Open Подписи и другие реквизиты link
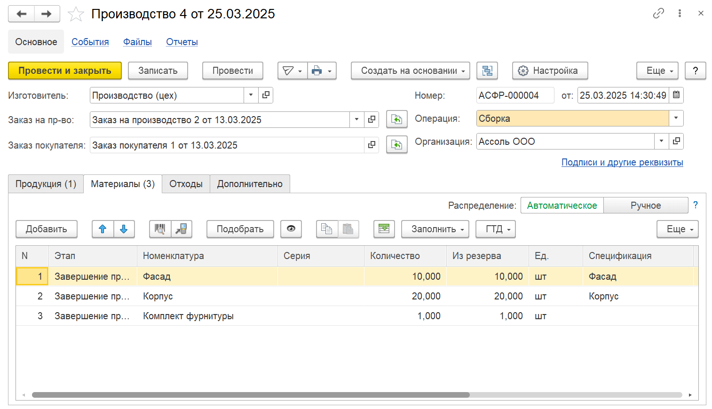The height and width of the screenshot is (409, 712). pos(622,162)
